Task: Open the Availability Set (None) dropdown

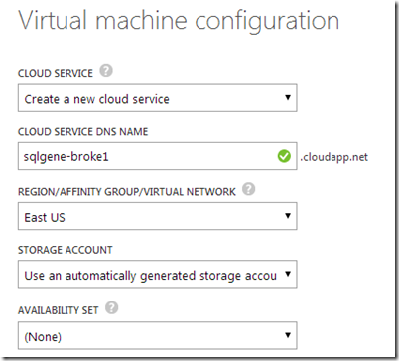Action: pyautogui.click(x=158, y=335)
